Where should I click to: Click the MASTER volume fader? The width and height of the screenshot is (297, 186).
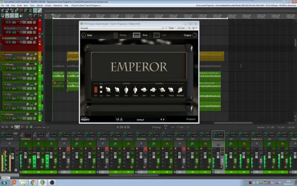coord(13,156)
